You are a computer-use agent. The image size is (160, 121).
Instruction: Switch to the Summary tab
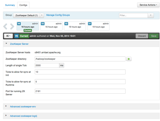(10, 5)
